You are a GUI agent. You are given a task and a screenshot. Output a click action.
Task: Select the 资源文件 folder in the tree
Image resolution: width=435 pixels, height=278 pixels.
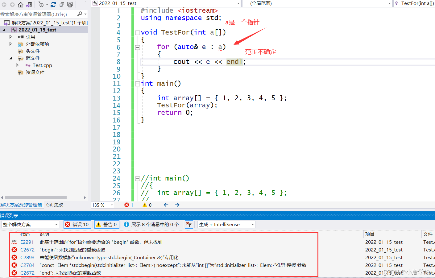pos(35,72)
